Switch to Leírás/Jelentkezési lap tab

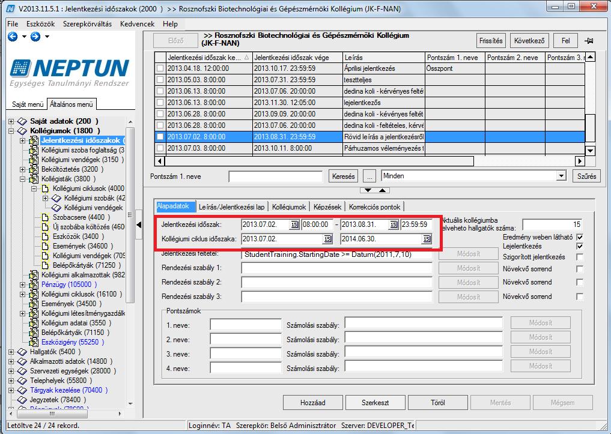pos(231,207)
